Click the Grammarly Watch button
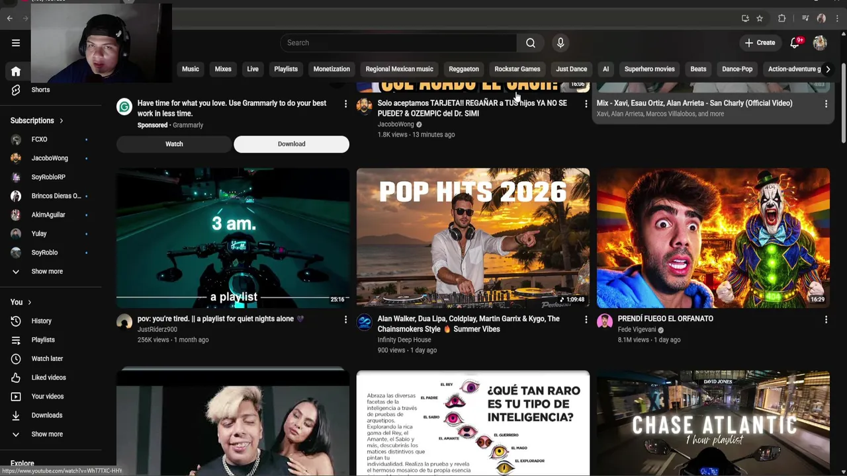The image size is (847, 476). click(174, 144)
